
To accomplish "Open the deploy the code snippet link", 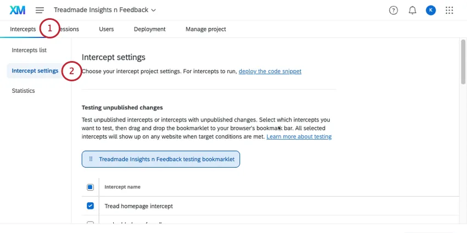I will click(x=270, y=71).
